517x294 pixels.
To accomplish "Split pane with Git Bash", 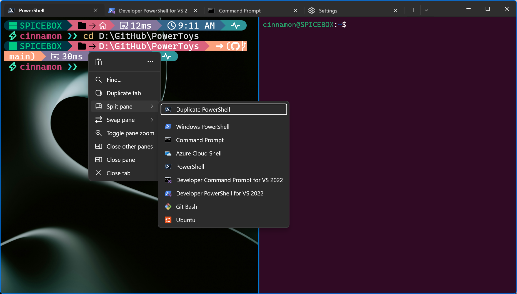I will pyautogui.click(x=224, y=207).
